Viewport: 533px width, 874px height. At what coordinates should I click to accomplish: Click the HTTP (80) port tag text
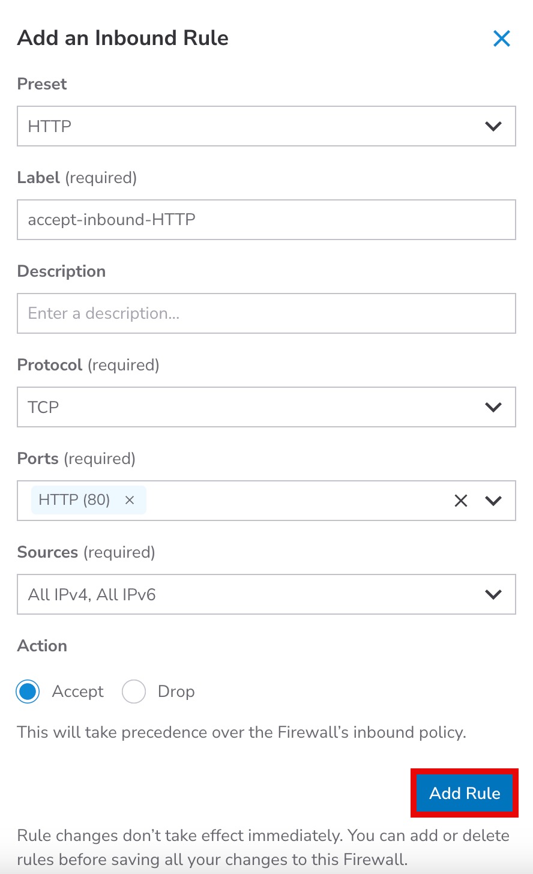point(74,500)
